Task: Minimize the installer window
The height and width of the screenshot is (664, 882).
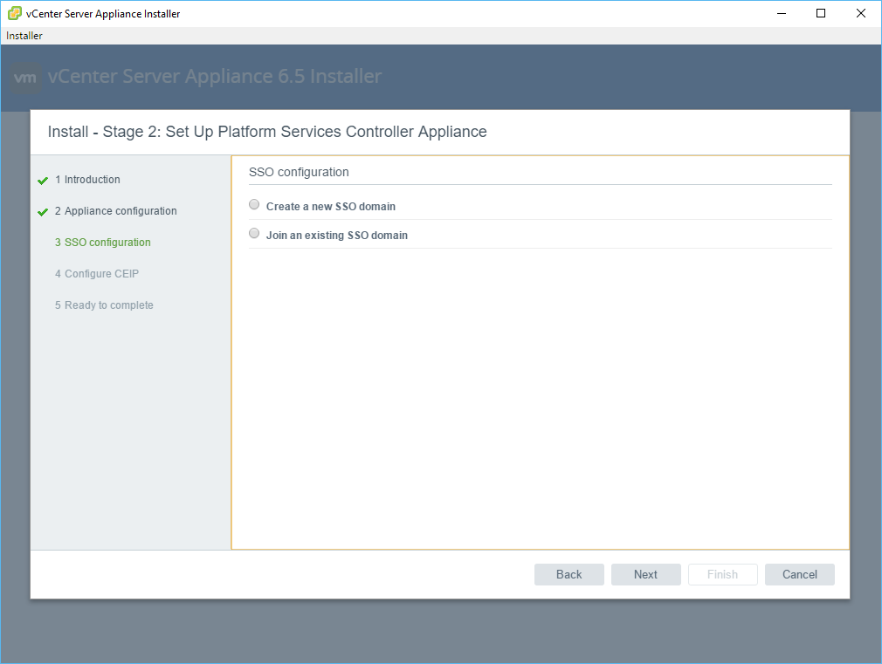Action: click(781, 13)
